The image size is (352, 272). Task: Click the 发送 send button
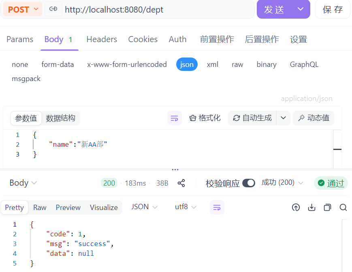[274, 9]
